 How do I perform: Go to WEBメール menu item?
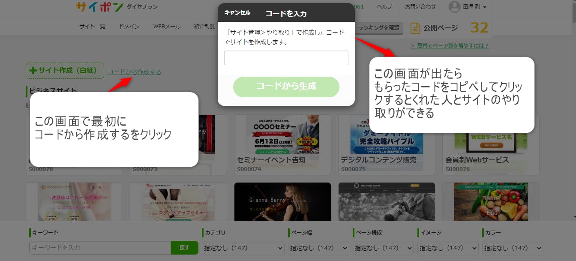(167, 27)
